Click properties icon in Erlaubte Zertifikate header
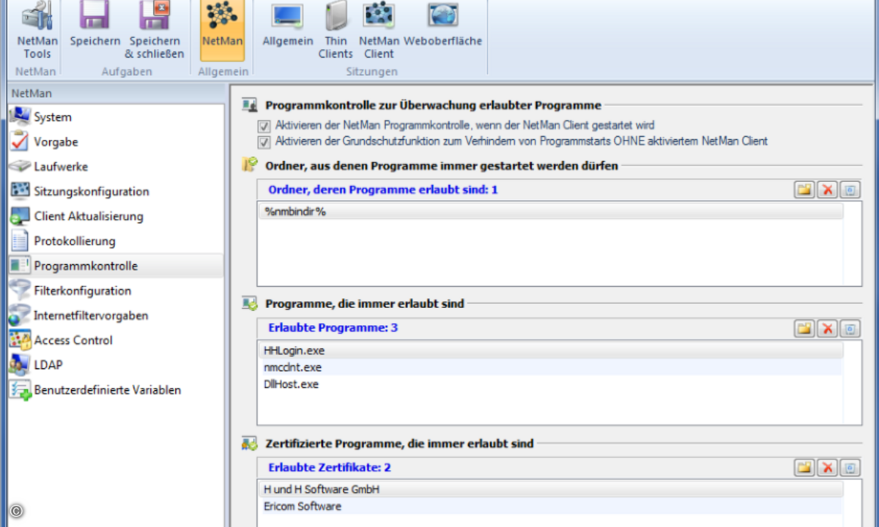Image resolution: width=879 pixels, height=527 pixels. coord(850,468)
